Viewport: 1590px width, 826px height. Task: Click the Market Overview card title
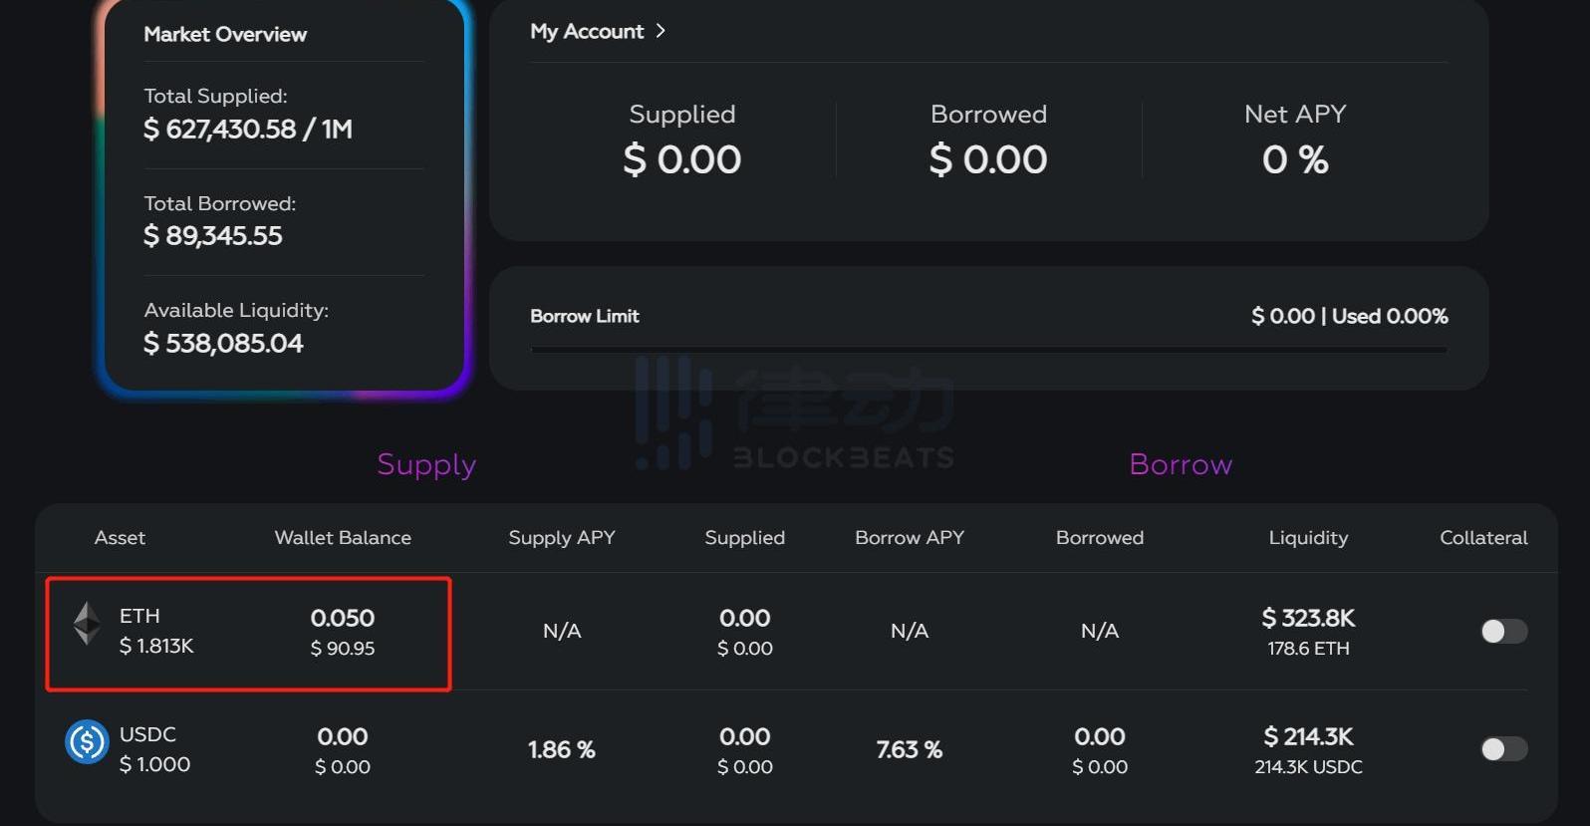pos(225,34)
